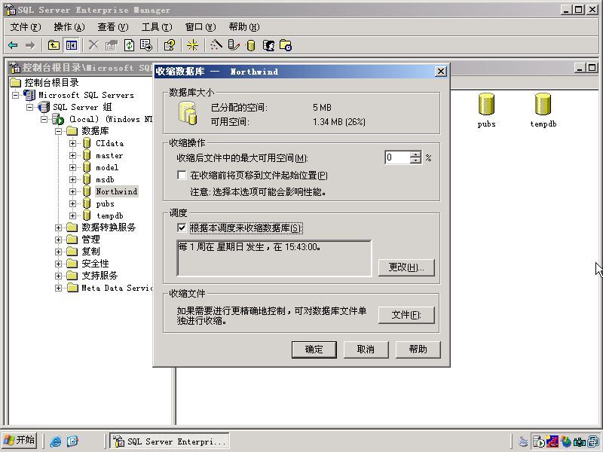Expand the master database node

(72, 155)
